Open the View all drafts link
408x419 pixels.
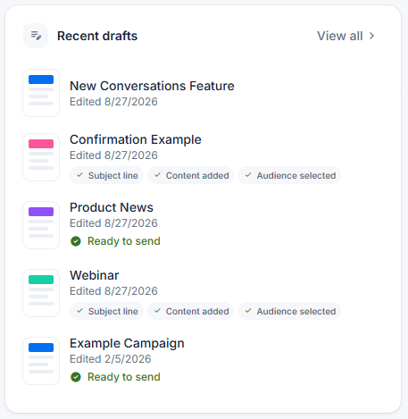(346, 36)
